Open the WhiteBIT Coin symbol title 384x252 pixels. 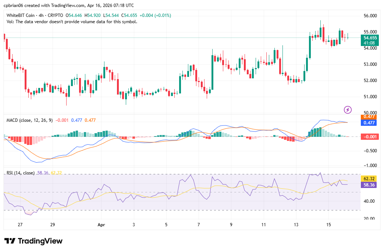coord(21,15)
